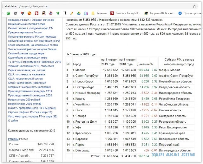The width and height of the screenshot is (203, 164).
Task: Open link Новая купюра 200 рублей
Action: click(24, 100)
